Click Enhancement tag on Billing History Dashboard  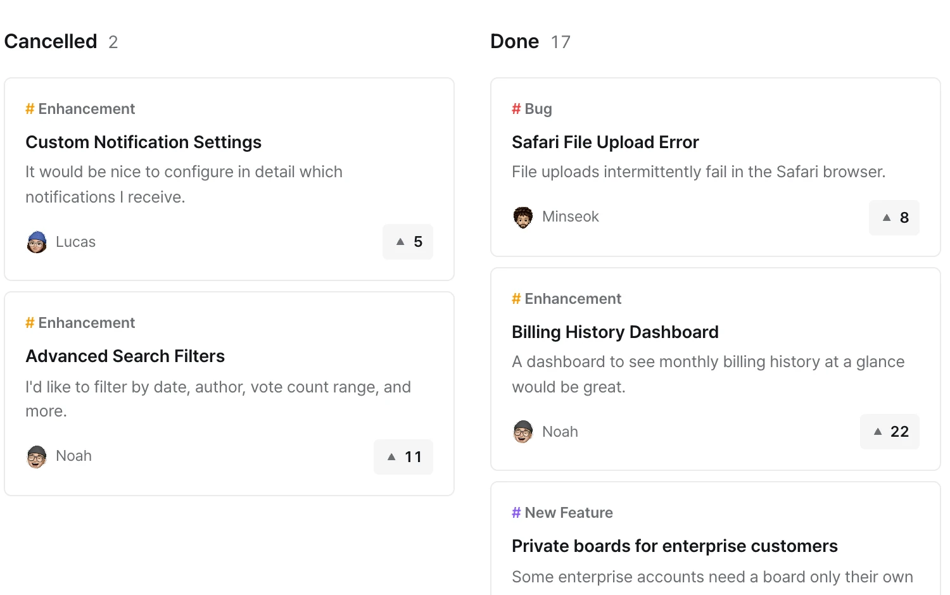coord(567,299)
